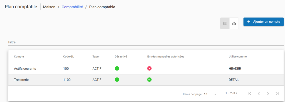Switch to tree hierarchy view icon

234,23
